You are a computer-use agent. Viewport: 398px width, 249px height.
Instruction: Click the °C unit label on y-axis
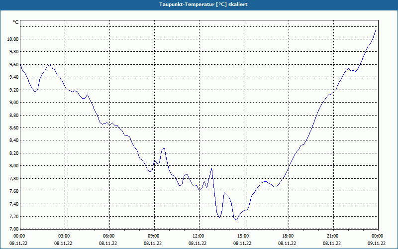(15, 22)
